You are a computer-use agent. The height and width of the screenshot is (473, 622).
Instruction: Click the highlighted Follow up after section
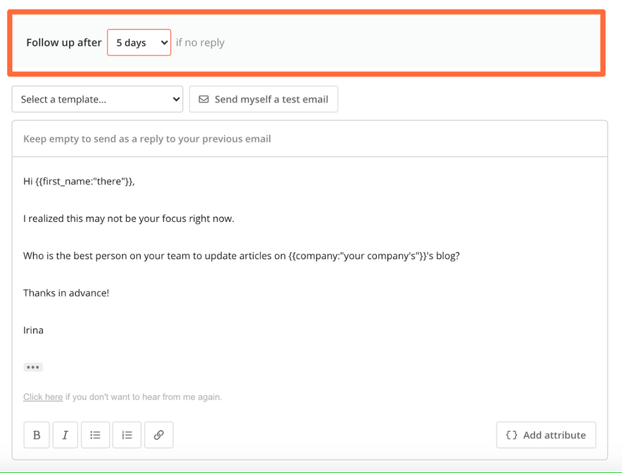click(311, 42)
